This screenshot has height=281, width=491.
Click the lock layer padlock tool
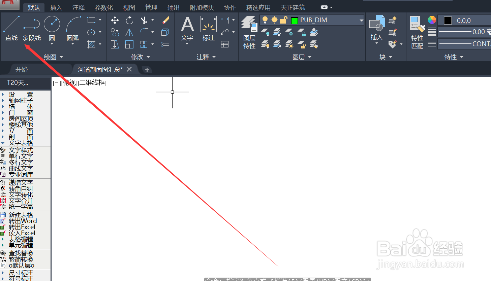tap(302, 32)
